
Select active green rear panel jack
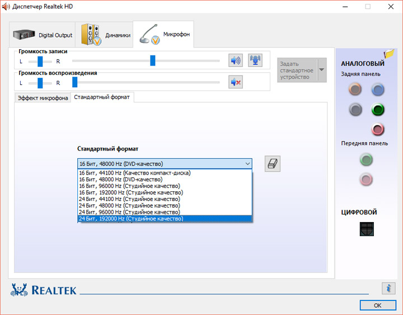pyautogui.click(x=378, y=110)
